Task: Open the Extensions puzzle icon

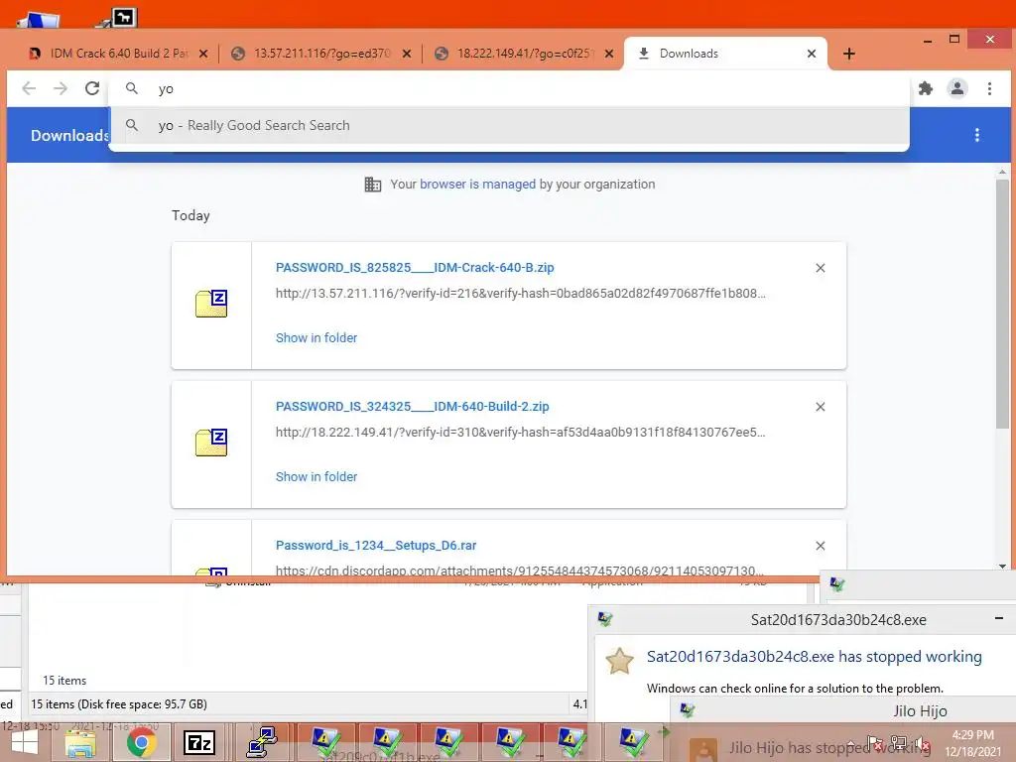Action: click(926, 88)
